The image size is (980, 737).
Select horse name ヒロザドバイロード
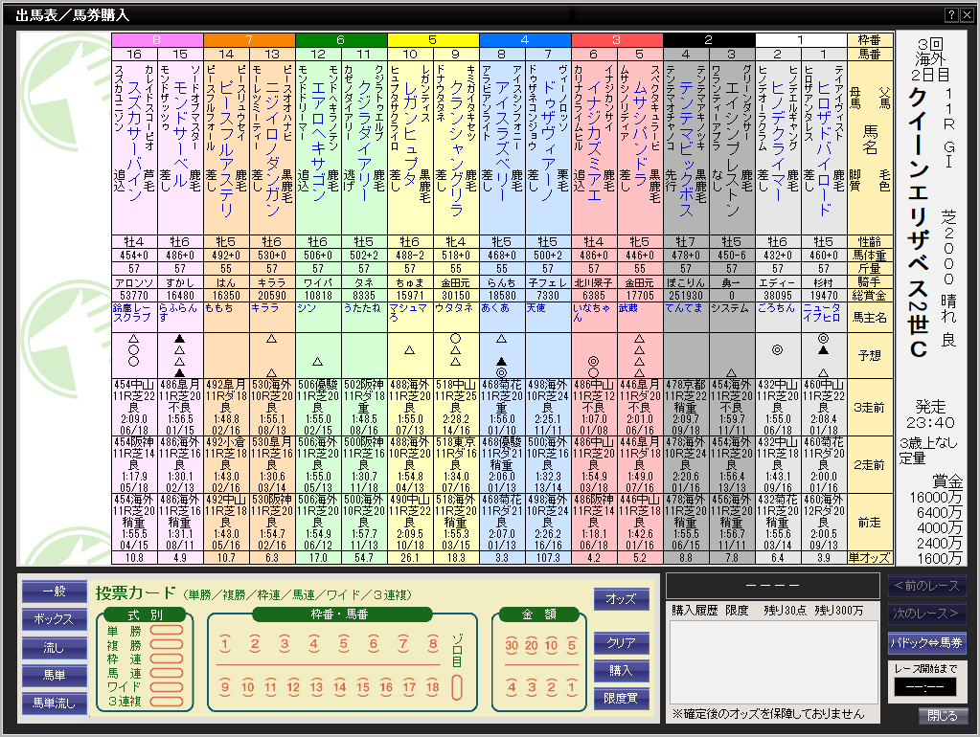tap(824, 147)
